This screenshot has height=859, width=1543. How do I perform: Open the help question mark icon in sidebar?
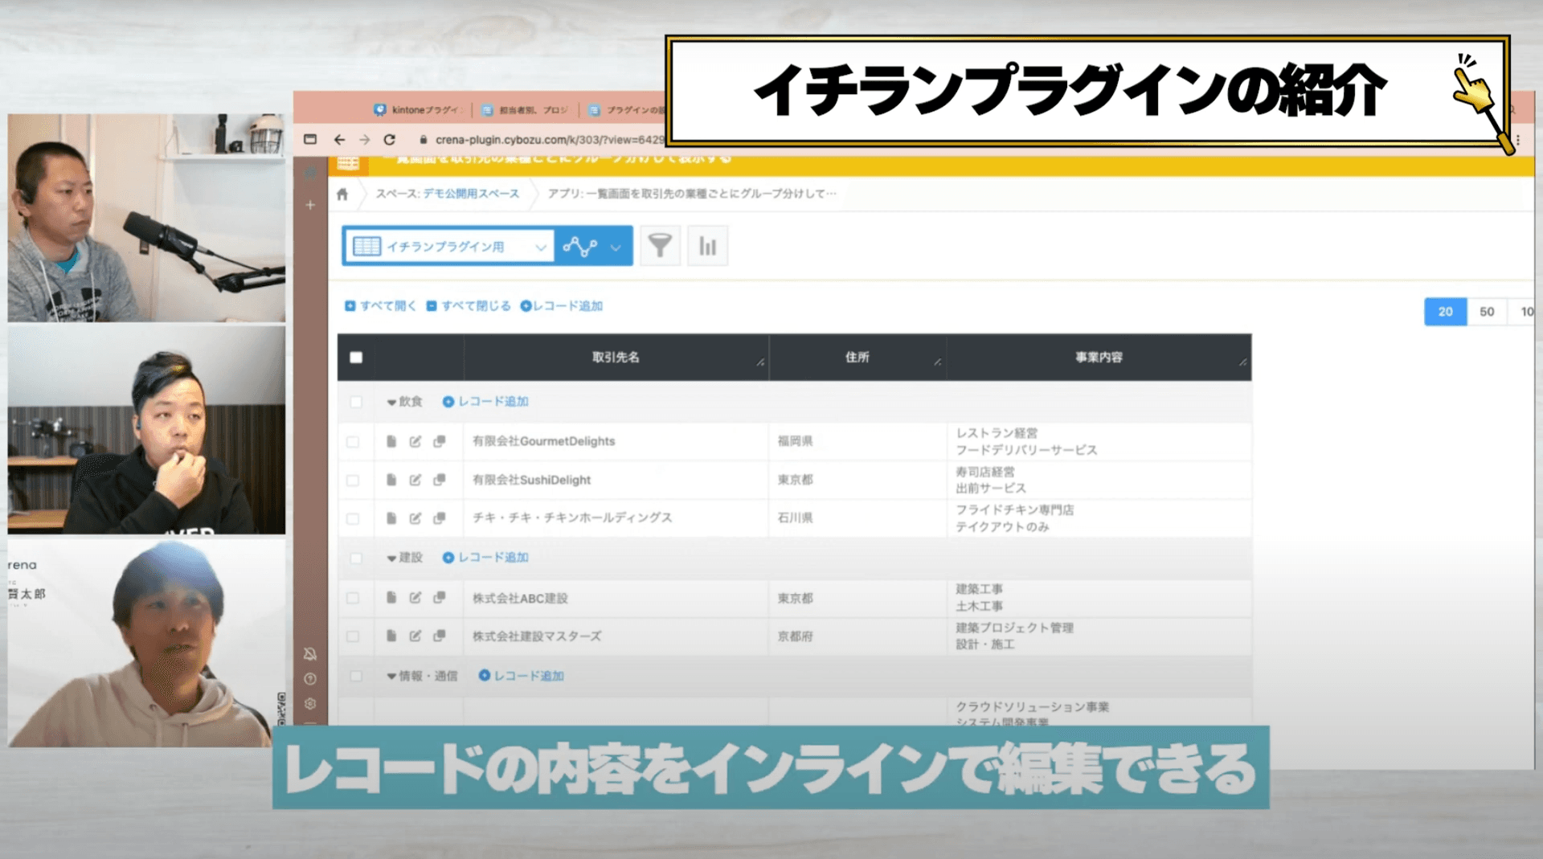click(x=310, y=679)
